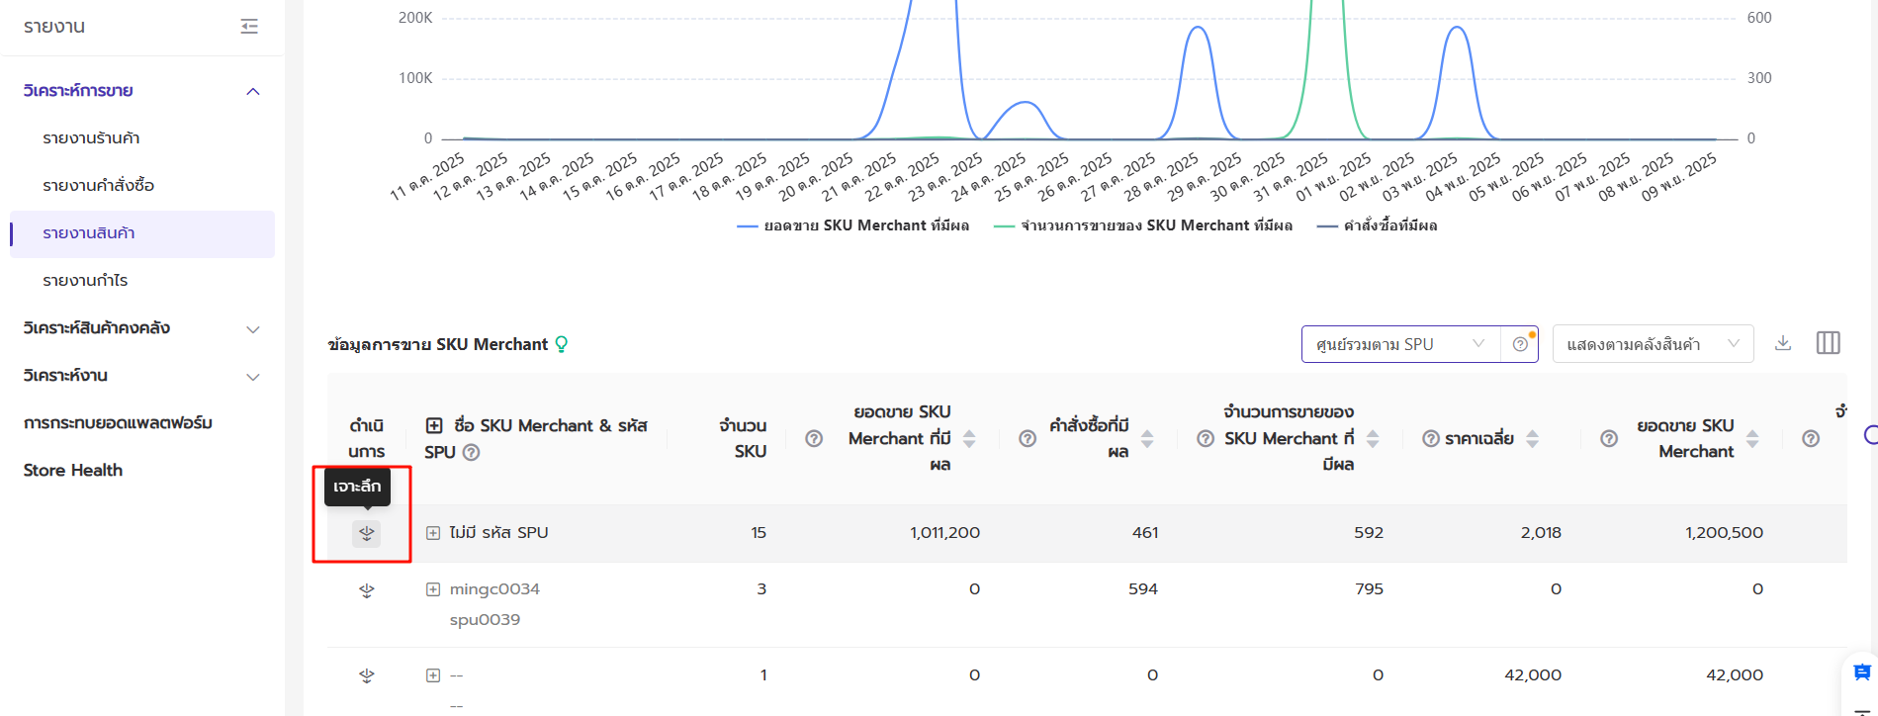Click help icon beside ราคาเฉลี่ย header
Viewport: 1878px width, 716px height.
[x=1430, y=439]
